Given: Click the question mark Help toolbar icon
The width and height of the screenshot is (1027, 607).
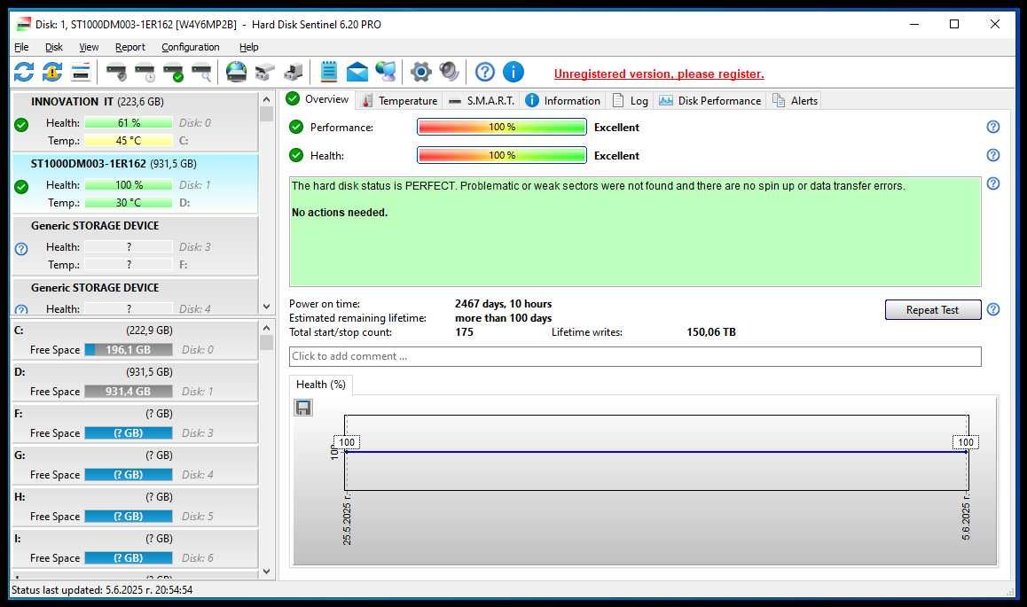Looking at the screenshot, I should pos(485,72).
